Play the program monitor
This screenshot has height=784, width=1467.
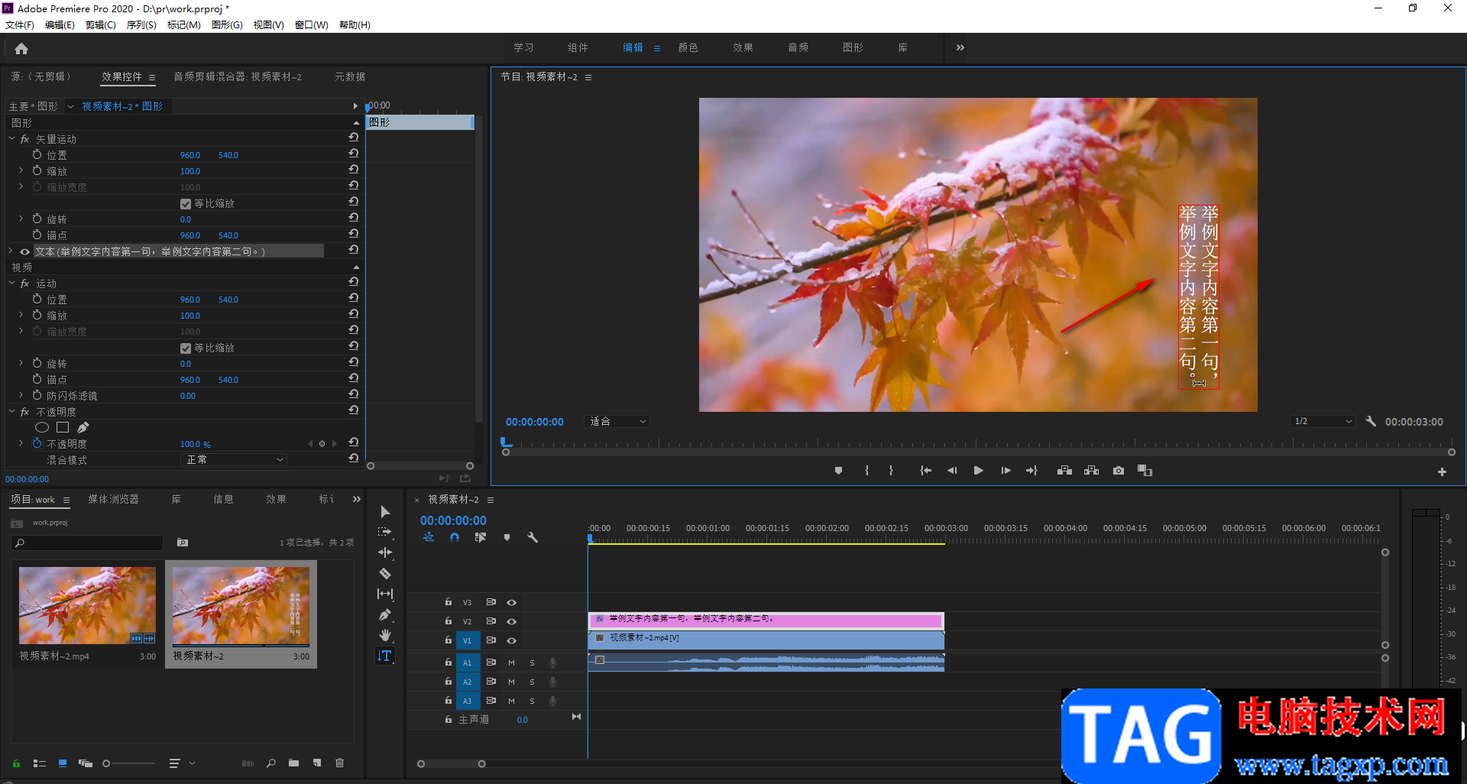pyautogui.click(x=978, y=471)
